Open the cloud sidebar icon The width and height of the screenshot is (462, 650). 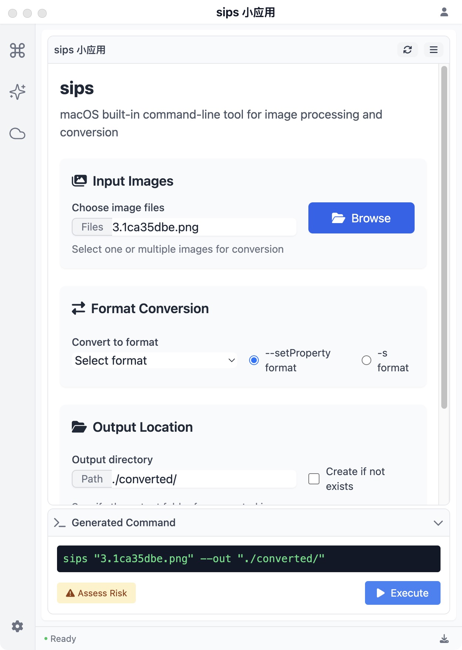[17, 133]
